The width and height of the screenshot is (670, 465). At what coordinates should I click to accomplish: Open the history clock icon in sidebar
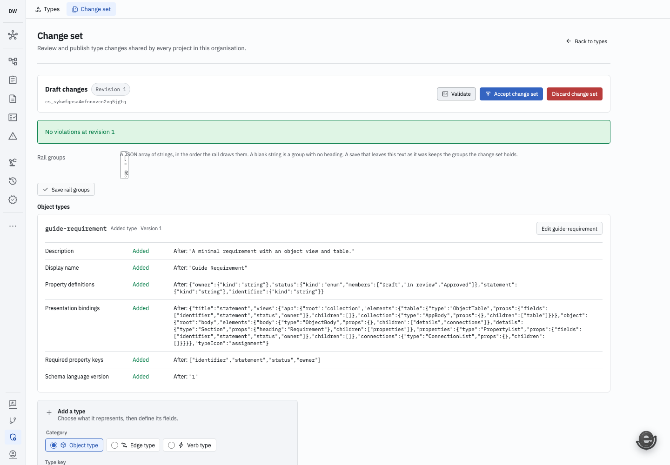(13, 181)
